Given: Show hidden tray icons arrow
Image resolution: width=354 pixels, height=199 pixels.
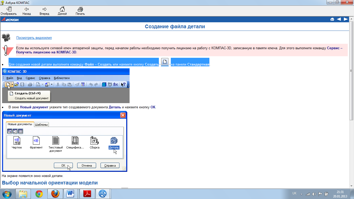Looking at the screenshot, I should click(301, 194).
